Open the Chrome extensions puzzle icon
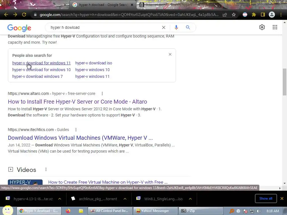This screenshot has width=287, height=215. coord(254,15)
